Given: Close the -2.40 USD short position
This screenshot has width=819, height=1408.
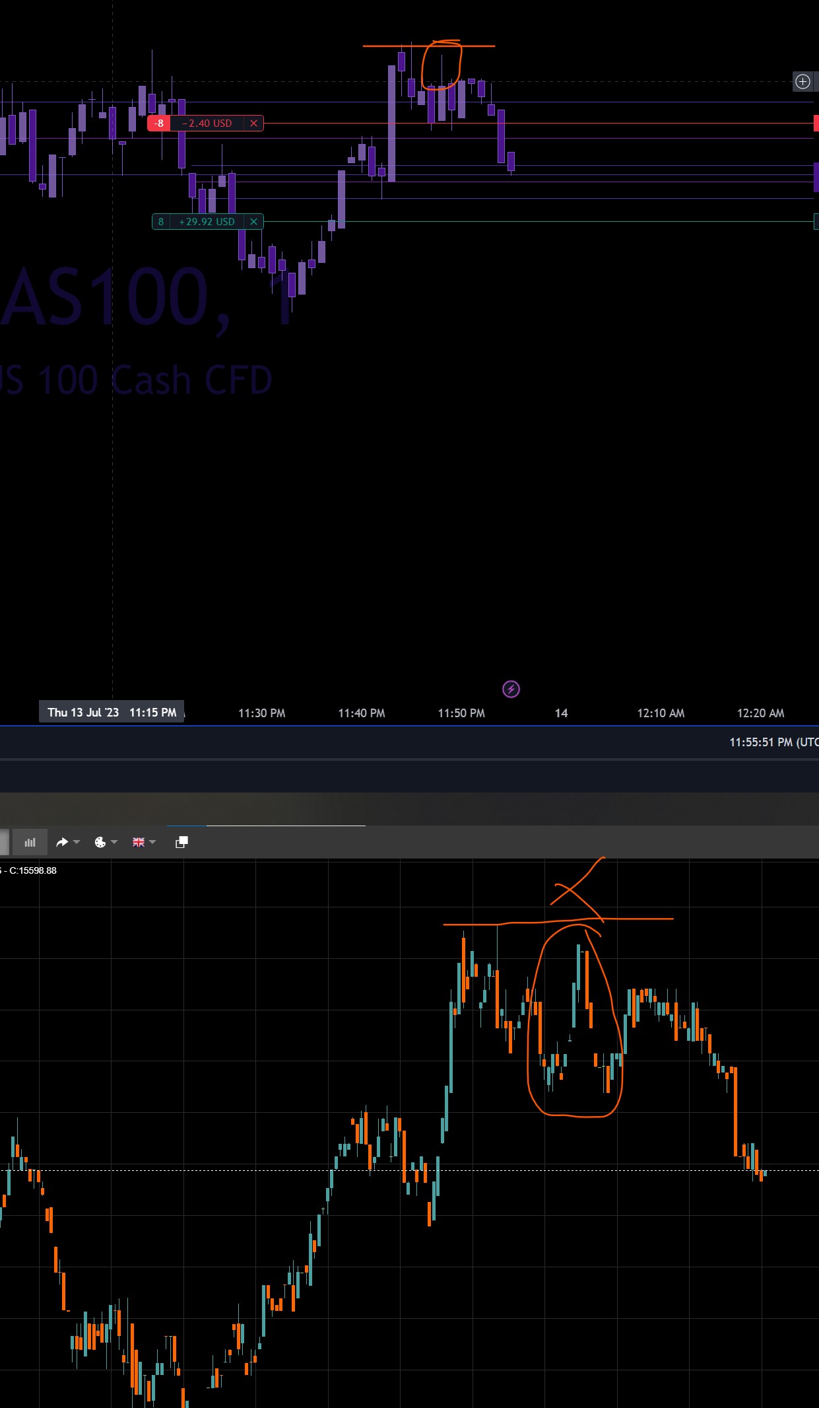Looking at the screenshot, I should 253,123.
